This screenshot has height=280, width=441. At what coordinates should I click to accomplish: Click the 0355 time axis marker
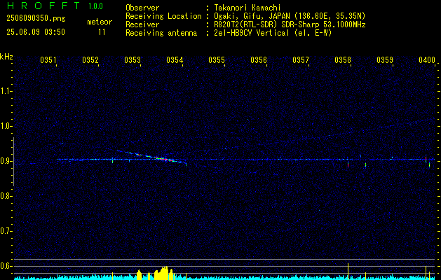point(217,60)
